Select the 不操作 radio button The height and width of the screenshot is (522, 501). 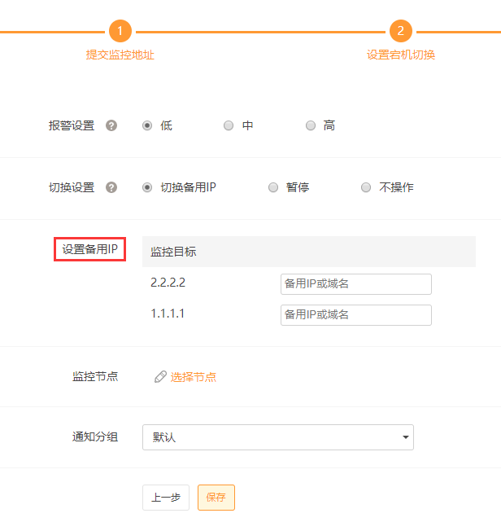coord(366,187)
